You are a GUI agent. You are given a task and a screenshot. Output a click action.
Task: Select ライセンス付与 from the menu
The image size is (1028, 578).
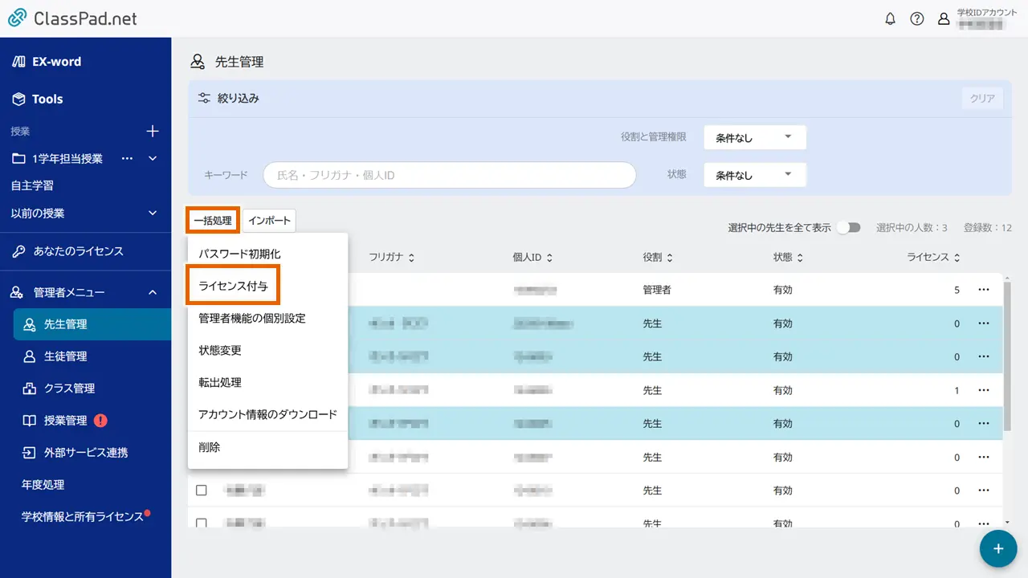(233, 286)
